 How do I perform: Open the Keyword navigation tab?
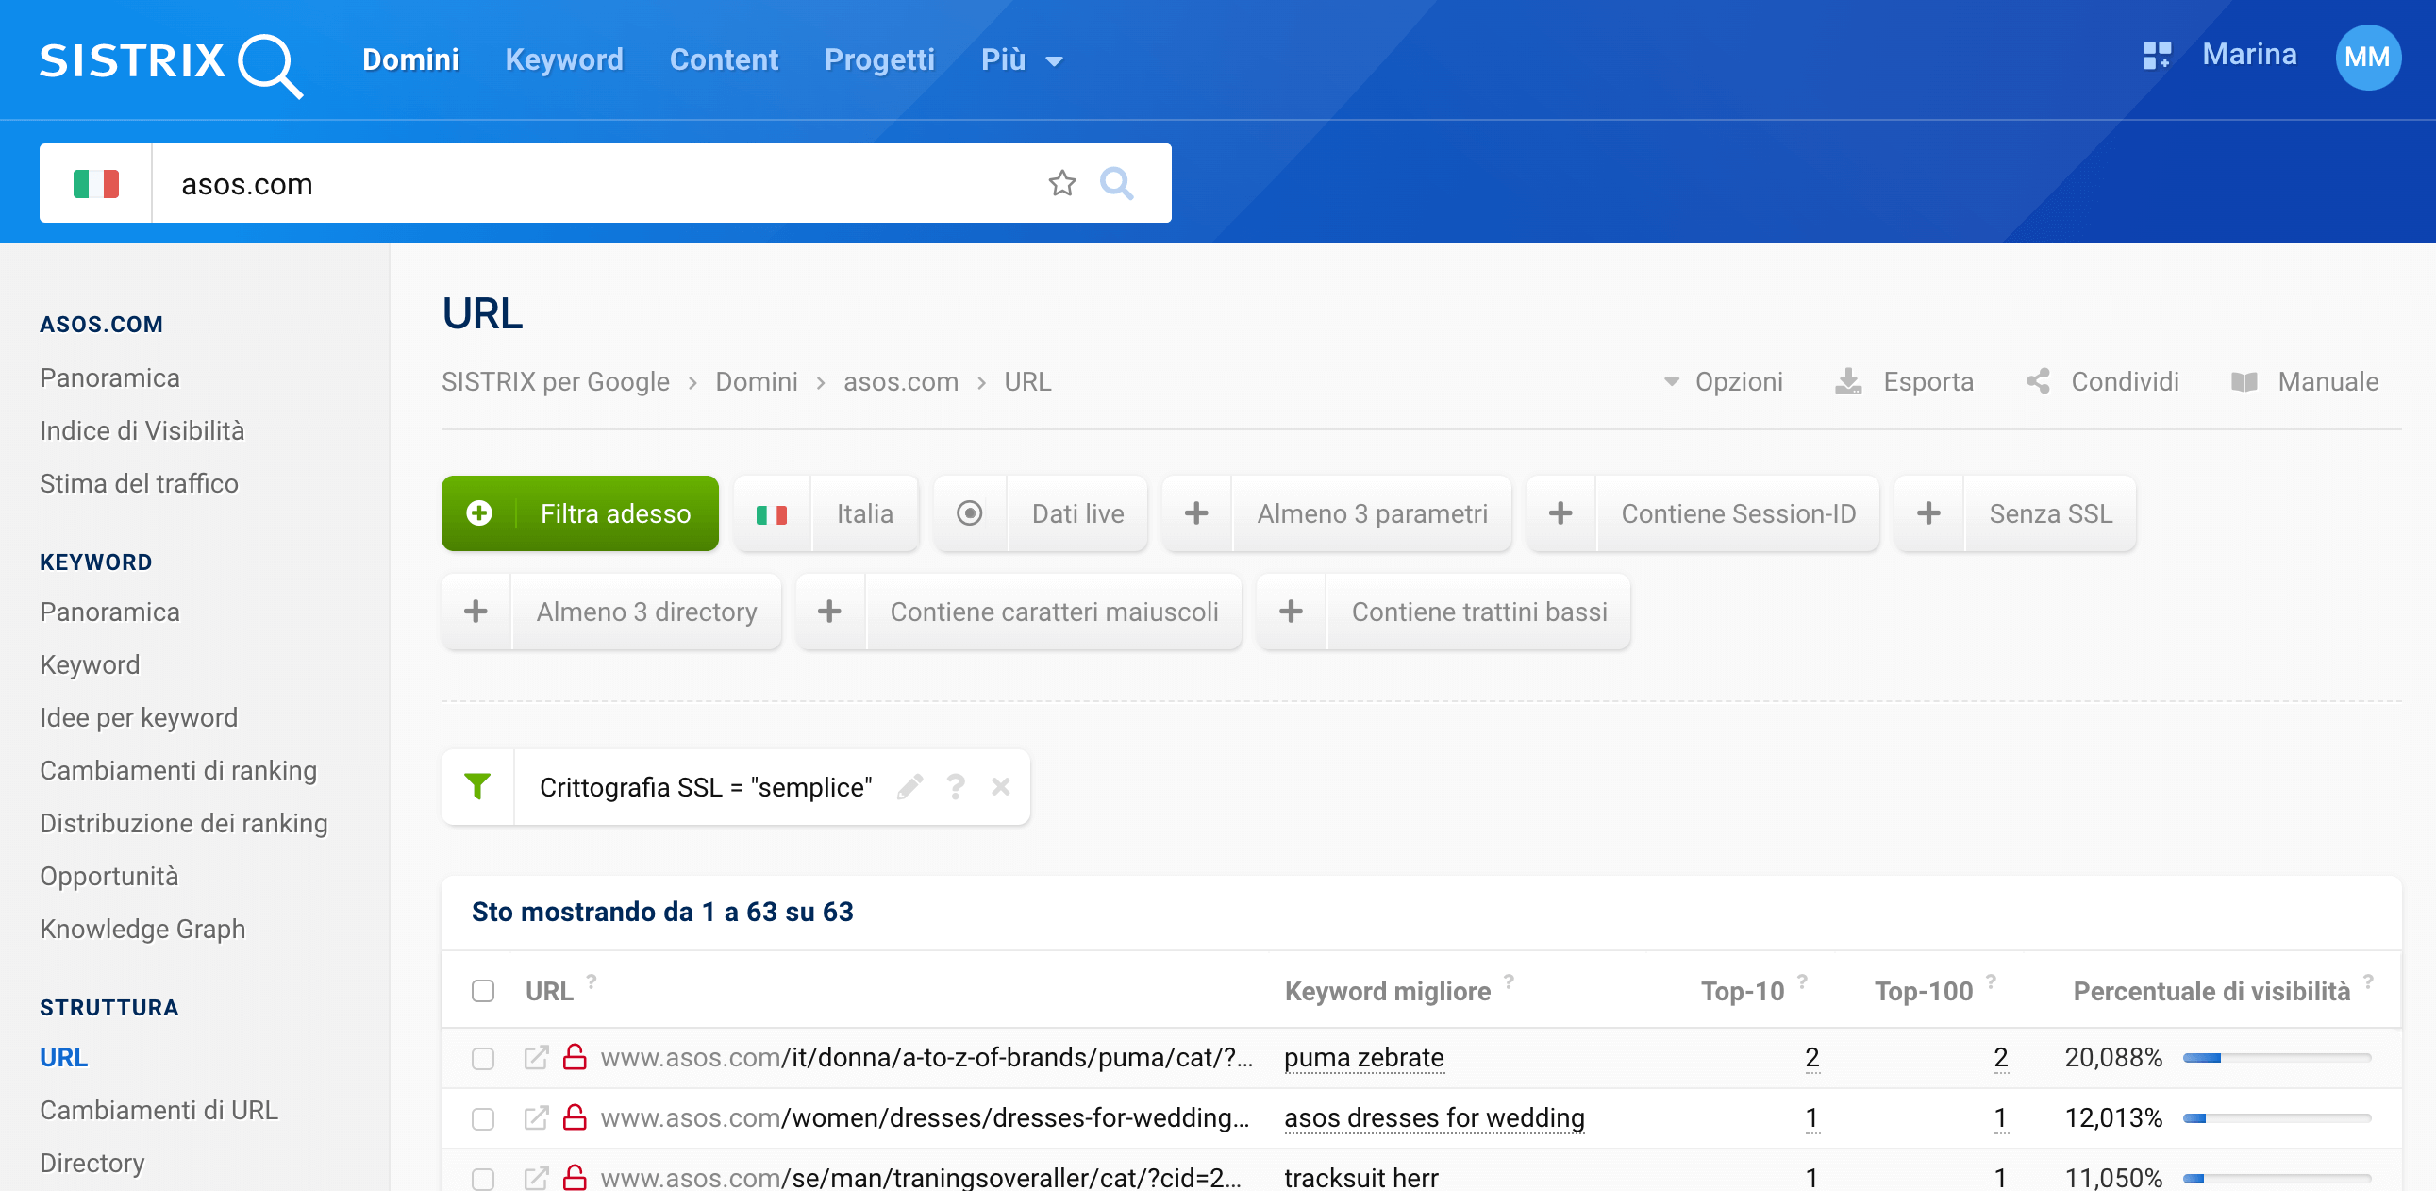[563, 59]
